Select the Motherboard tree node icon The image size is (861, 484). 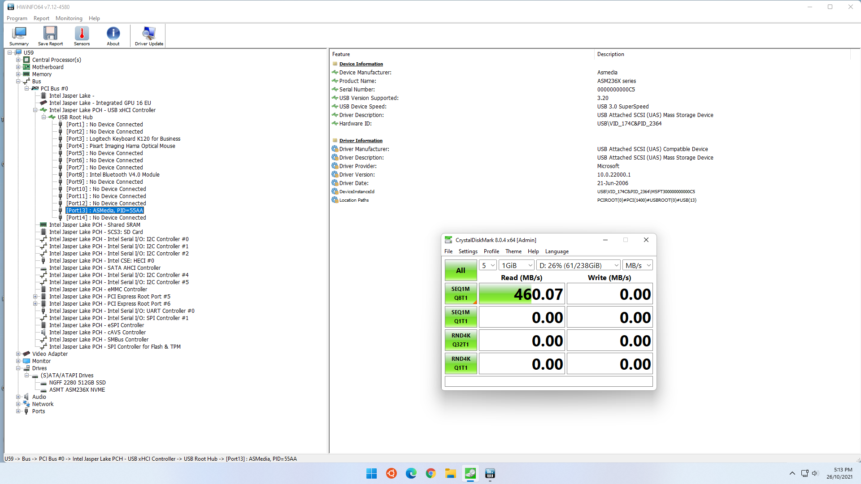tap(26, 67)
